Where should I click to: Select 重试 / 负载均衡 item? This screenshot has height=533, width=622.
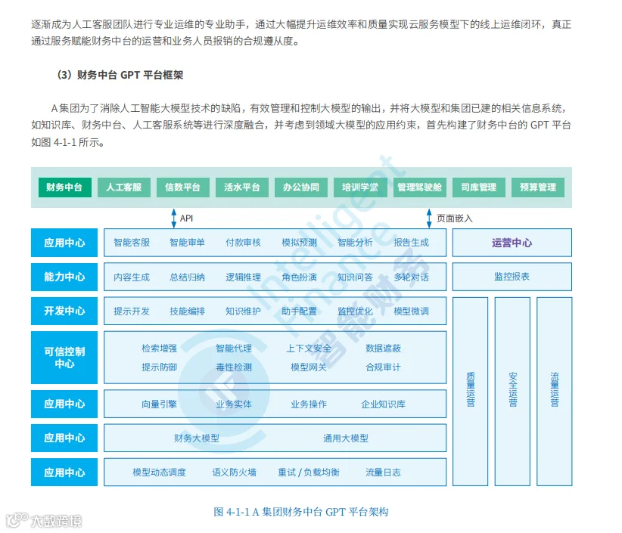[309, 473]
